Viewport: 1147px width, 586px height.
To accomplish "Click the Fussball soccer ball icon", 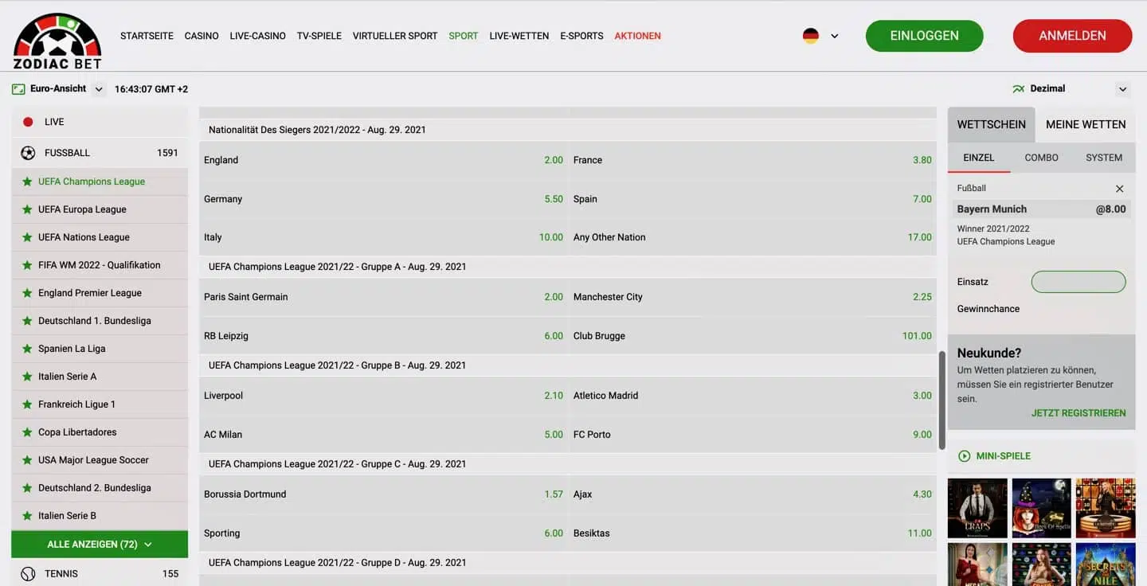I will pyautogui.click(x=28, y=153).
